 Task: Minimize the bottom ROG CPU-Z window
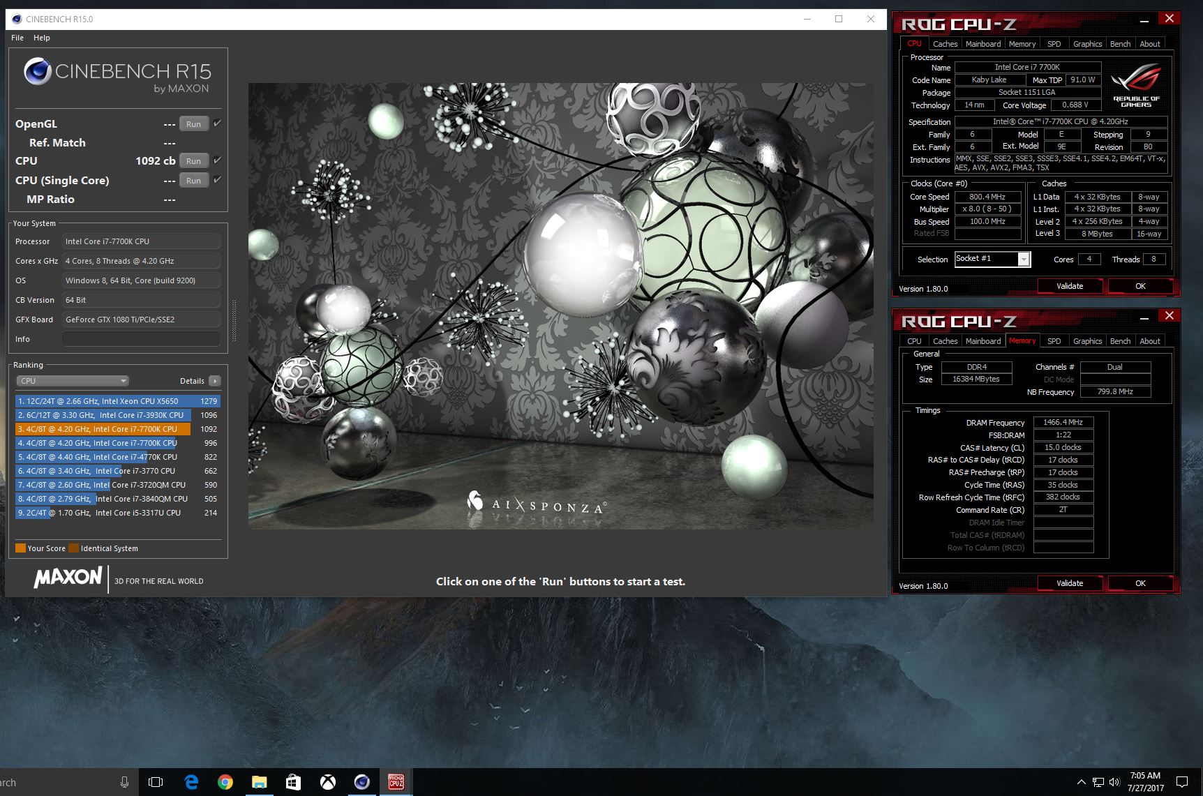pos(1144,318)
